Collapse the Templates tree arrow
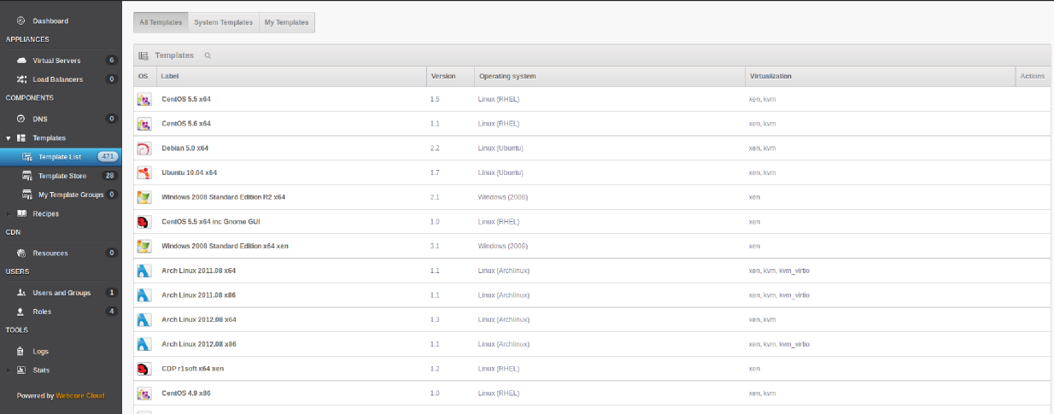The height and width of the screenshot is (414, 1054). [x=9, y=138]
